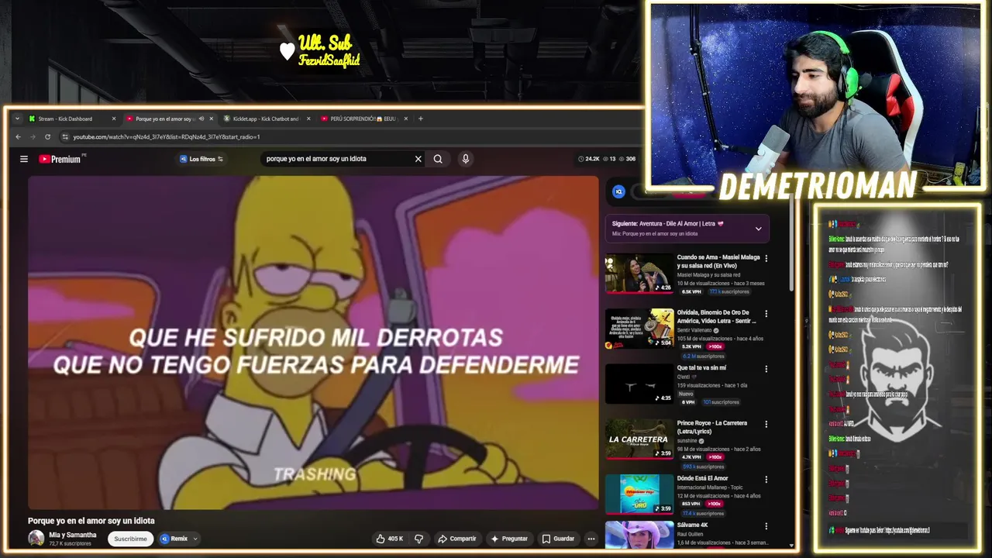Open options menu for Sálvame 4K

tap(766, 526)
